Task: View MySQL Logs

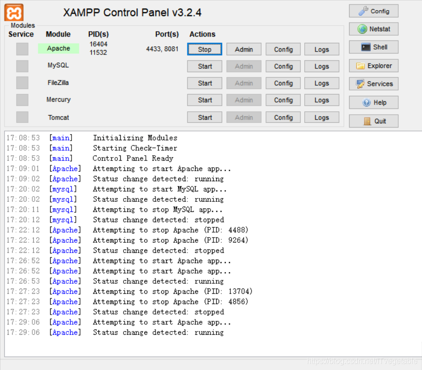Action: click(x=322, y=66)
